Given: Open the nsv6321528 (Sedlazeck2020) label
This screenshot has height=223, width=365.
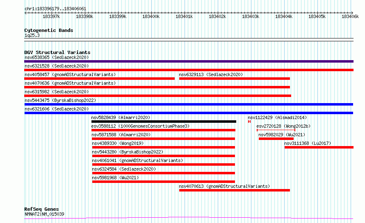Looking at the screenshot, I should (57, 66).
